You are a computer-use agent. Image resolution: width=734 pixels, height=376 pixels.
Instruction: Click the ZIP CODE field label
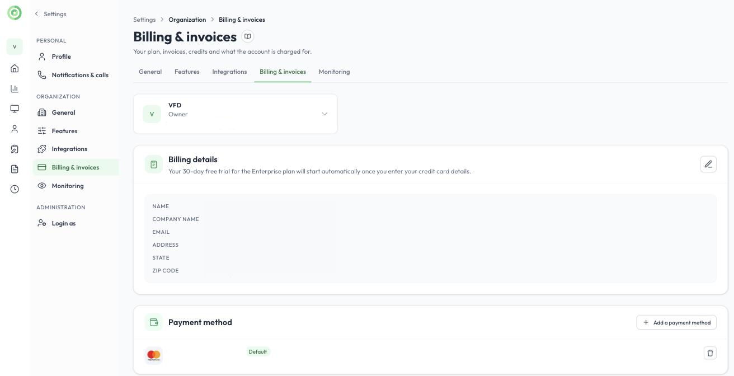pyautogui.click(x=166, y=271)
